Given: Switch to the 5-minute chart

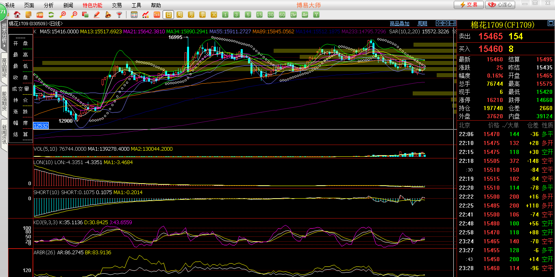Looking at the screenshot, I should [x=248, y=15].
